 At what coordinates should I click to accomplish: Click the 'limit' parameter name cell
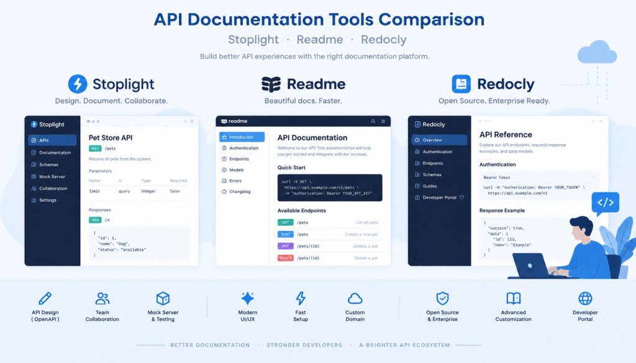94,191
